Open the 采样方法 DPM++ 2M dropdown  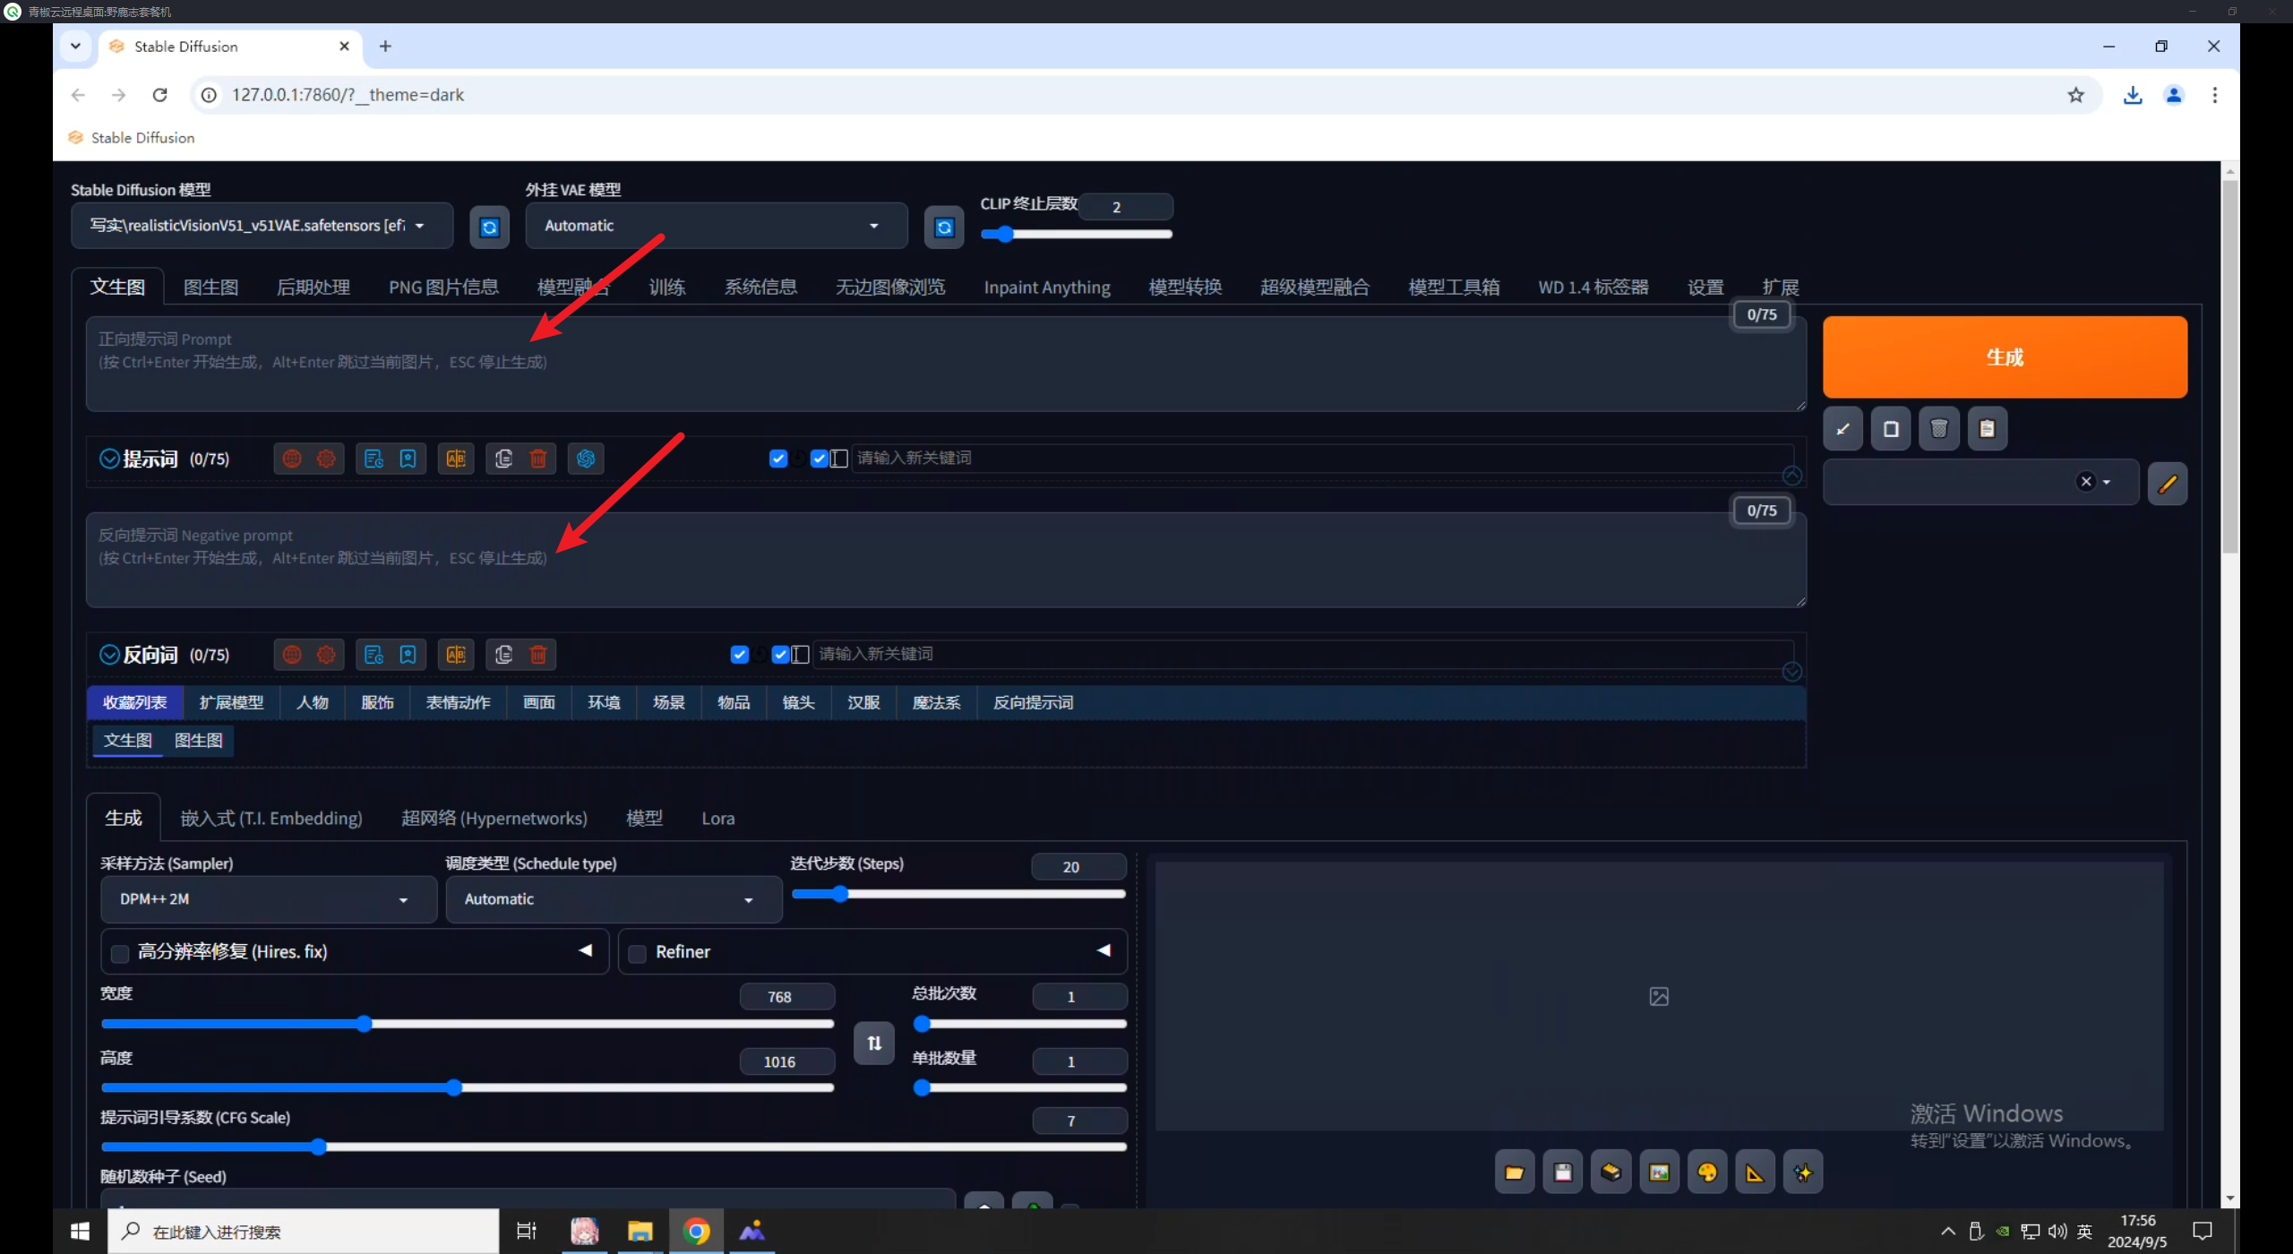pos(269,899)
